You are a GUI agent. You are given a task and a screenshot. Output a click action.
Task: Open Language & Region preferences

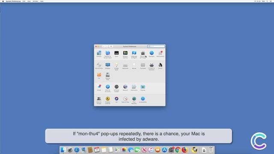pyautogui.click(x=134, y=54)
